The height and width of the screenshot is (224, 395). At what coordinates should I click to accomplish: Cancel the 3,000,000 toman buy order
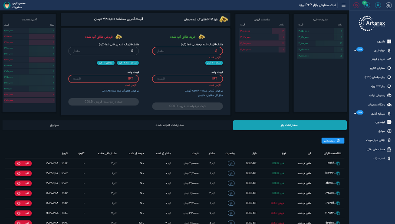point(23,164)
